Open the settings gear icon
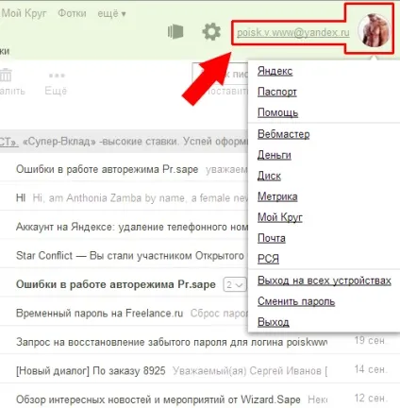 [211, 32]
